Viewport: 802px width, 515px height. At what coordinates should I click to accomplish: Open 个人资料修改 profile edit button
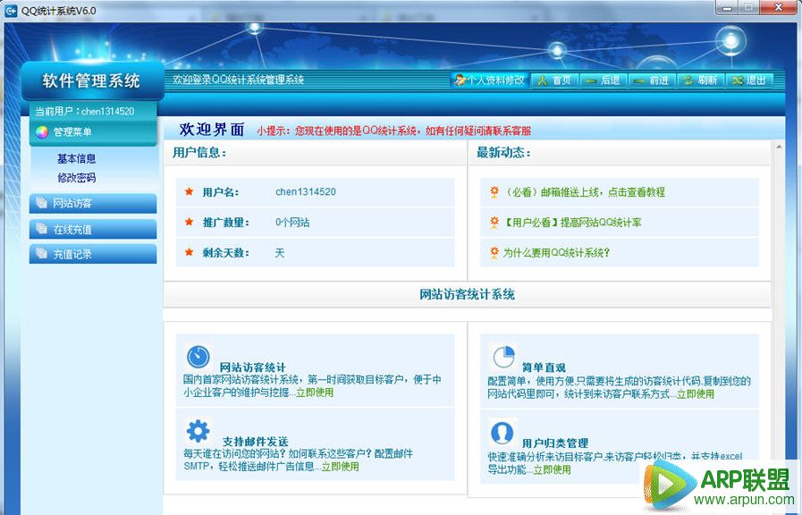(489, 80)
